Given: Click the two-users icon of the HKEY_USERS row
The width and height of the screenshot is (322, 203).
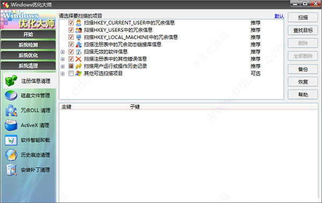Looking at the screenshot, I should 78,30.
